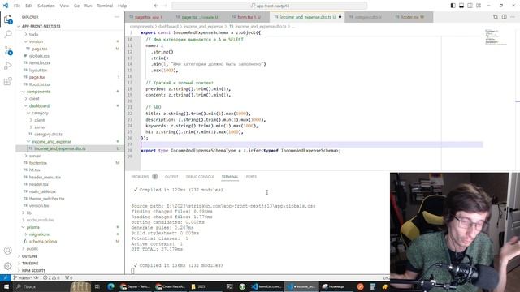This screenshot has width=520, height=292.
Task: Toggle the primary side bar layout icon
Action: [453, 6]
